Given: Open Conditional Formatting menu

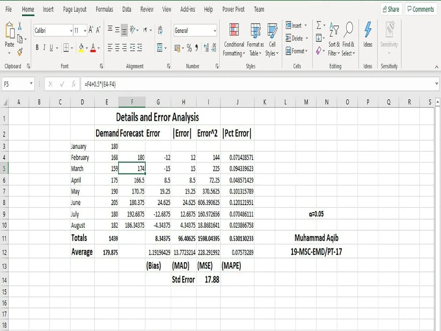Looking at the screenshot, I should point(234,40).
